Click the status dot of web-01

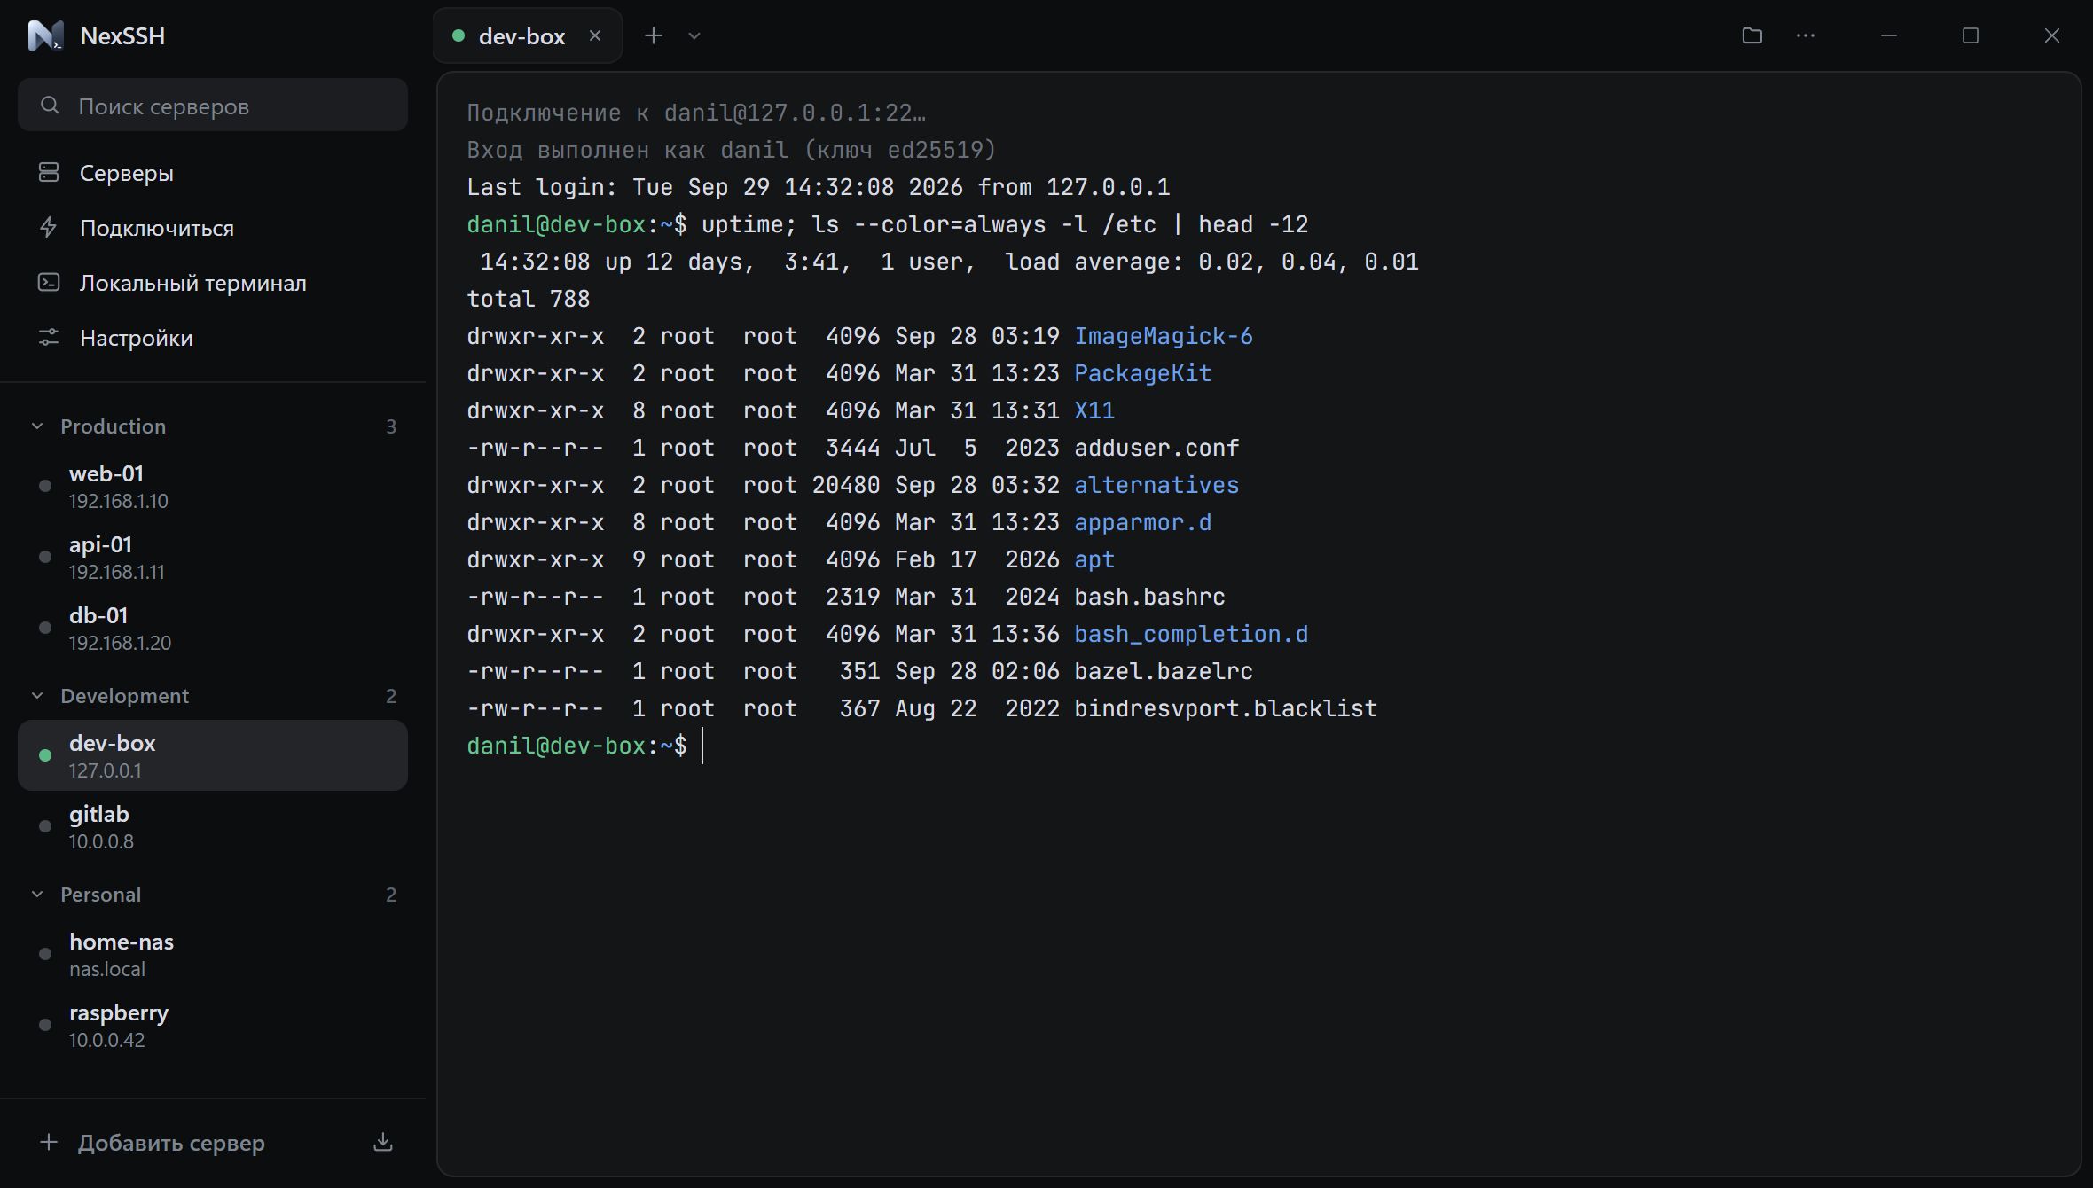tap(45, 486)
